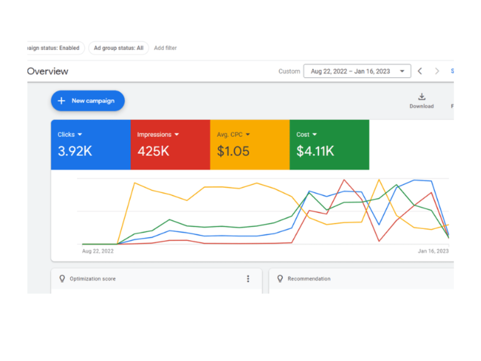481x361 pixels.
Task: Edit the Ad group status: All filter
Action: pyautogui.click(x=119, y=48)
